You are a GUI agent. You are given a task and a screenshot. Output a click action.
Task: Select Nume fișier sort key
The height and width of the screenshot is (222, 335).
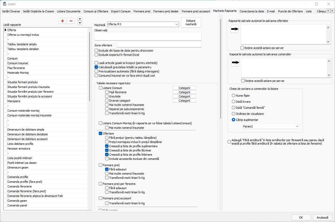coord(233,96)
